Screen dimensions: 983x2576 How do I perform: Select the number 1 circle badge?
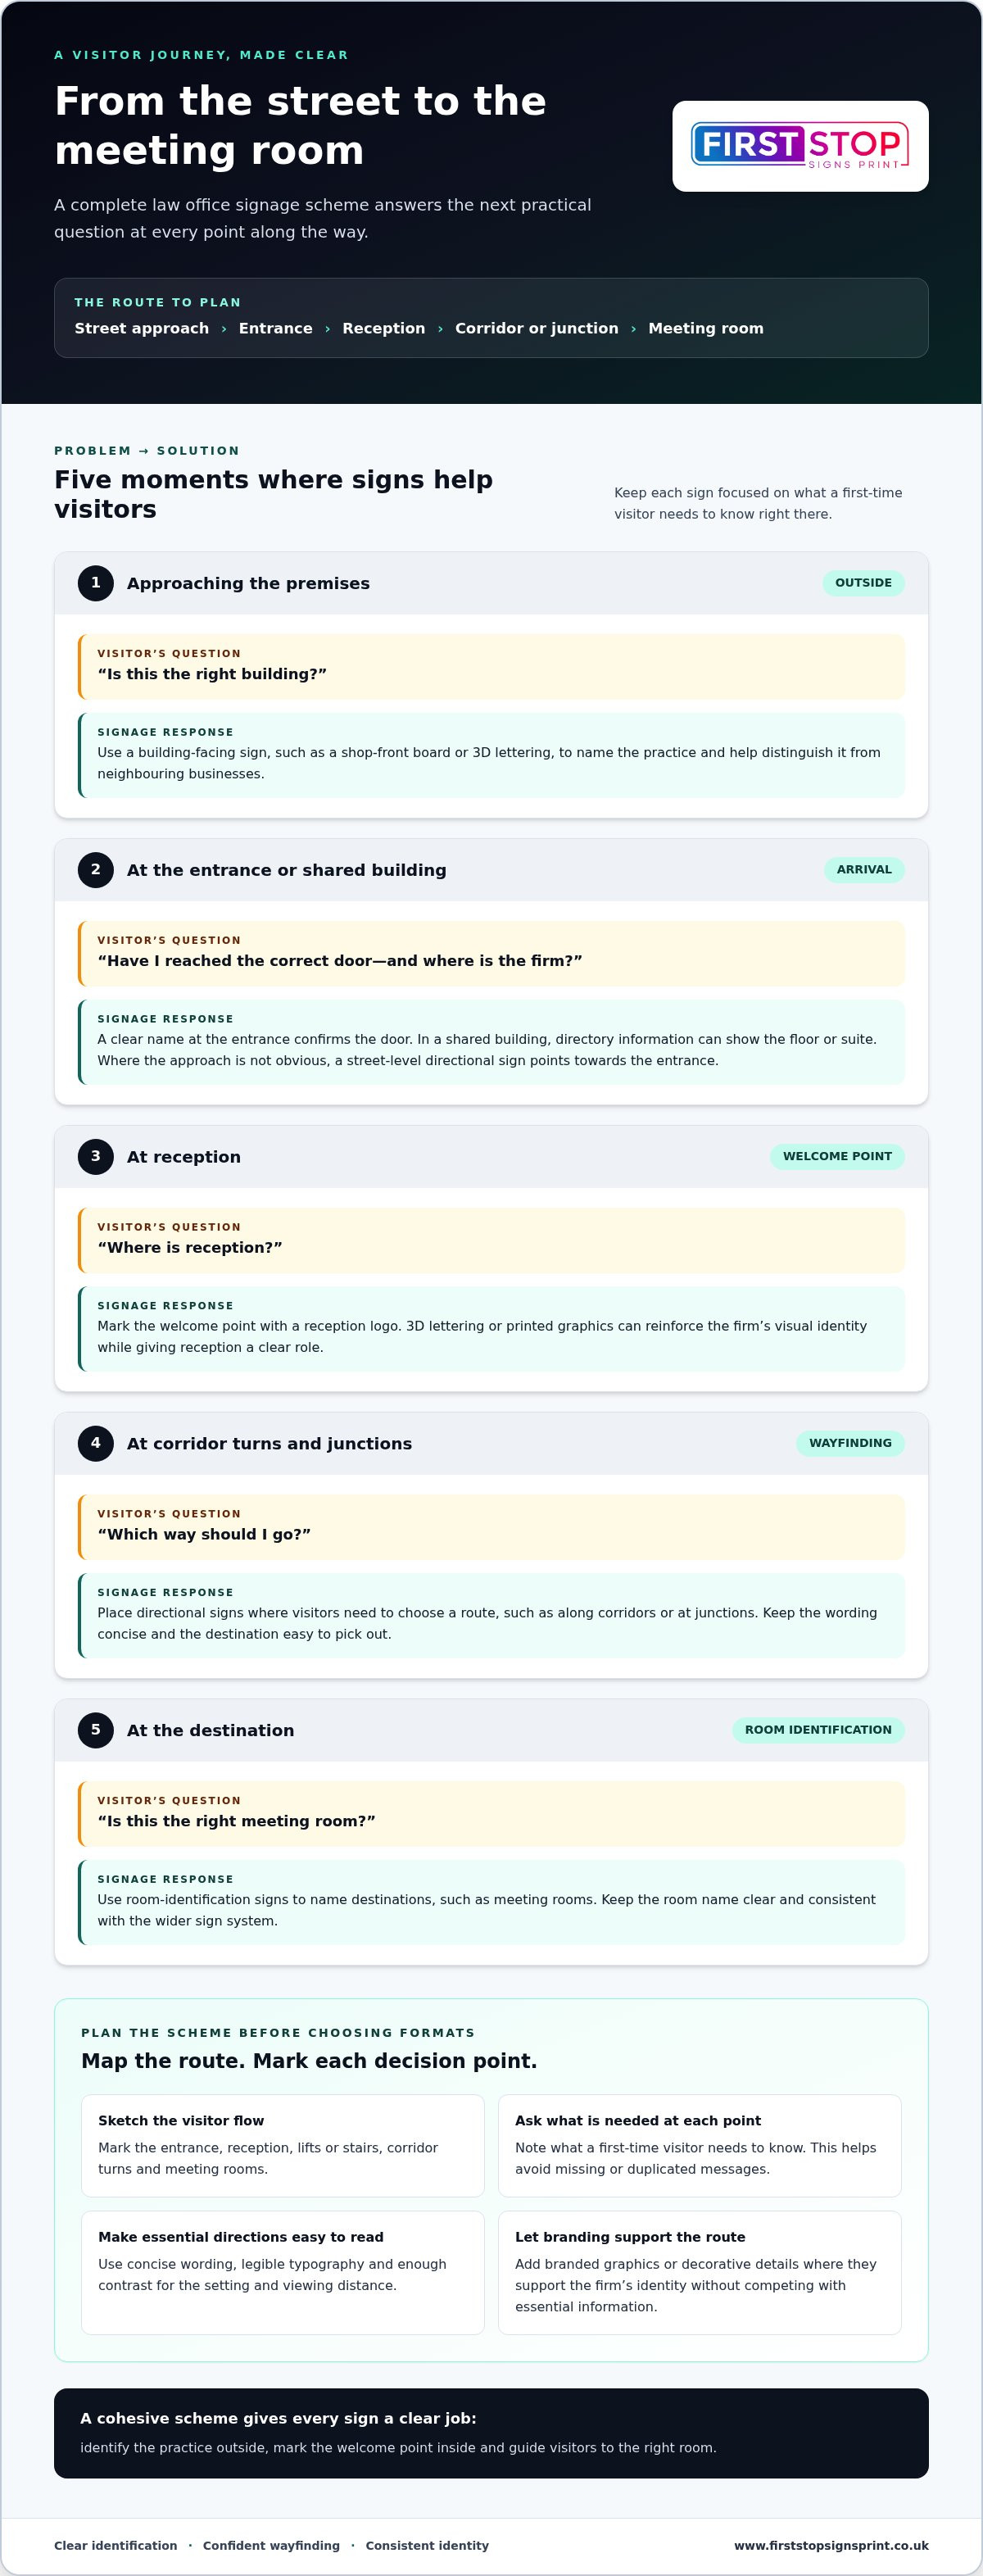96,583
